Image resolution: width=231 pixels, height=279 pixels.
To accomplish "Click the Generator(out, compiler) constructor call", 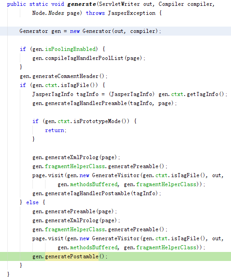I will pos(120,31).
